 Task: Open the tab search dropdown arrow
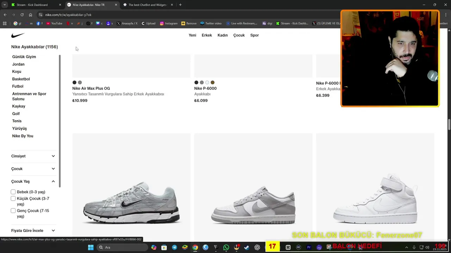click(5, 5)
